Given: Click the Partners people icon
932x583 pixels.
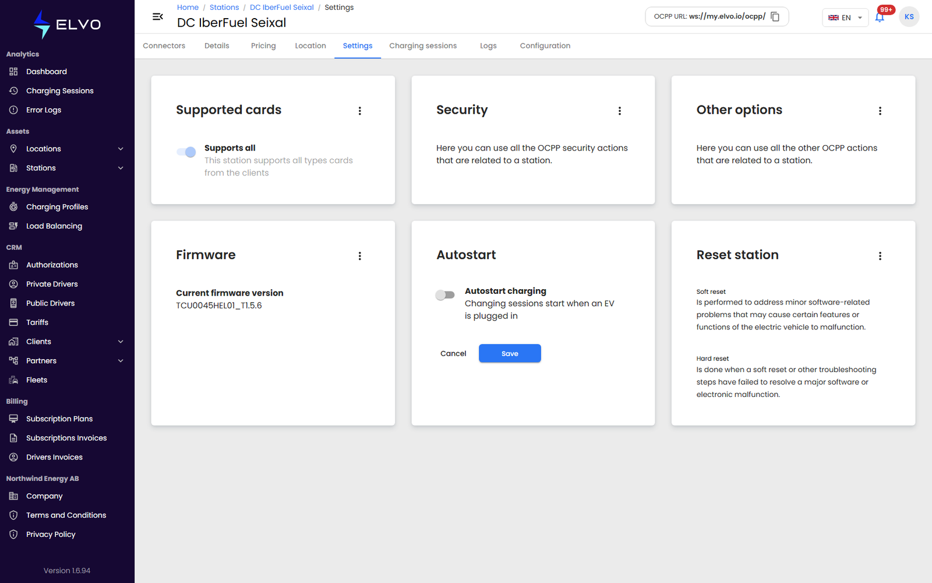Looking at the screenshot, I should coord(13,361).
